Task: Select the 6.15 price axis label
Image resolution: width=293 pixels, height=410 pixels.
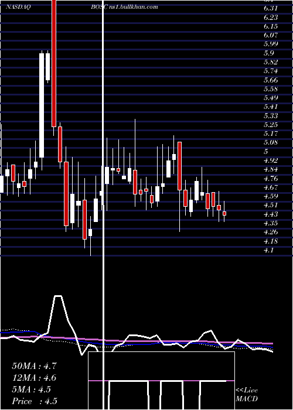Action: coord(271,26)
